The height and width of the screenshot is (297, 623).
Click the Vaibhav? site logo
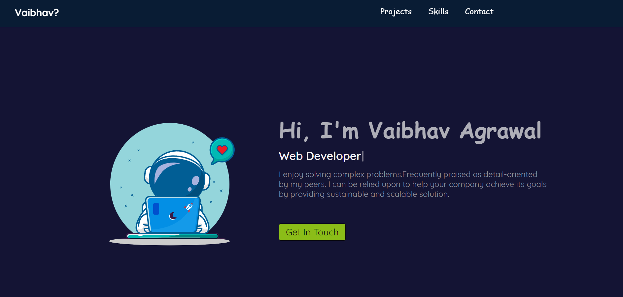click(x=37, y=13)
